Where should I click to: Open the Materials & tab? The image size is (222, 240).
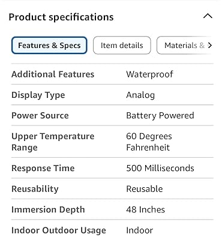click(x=184, y=46)
